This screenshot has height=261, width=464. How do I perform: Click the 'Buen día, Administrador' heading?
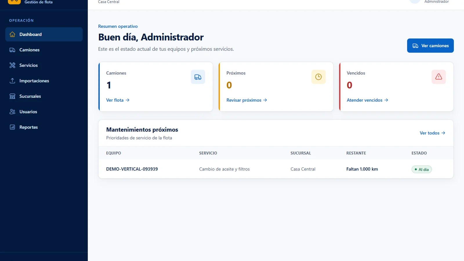coord(151,37)
